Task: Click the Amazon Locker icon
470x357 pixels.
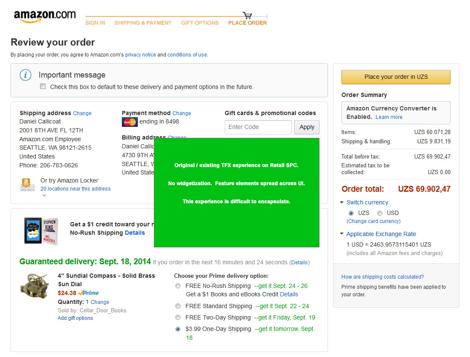Action: (x=27, y=185)
